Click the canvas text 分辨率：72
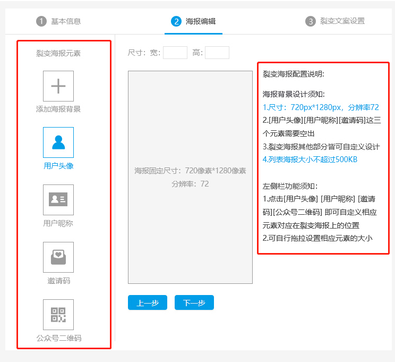This screenshot has width=395, height=362. point(190,184)
